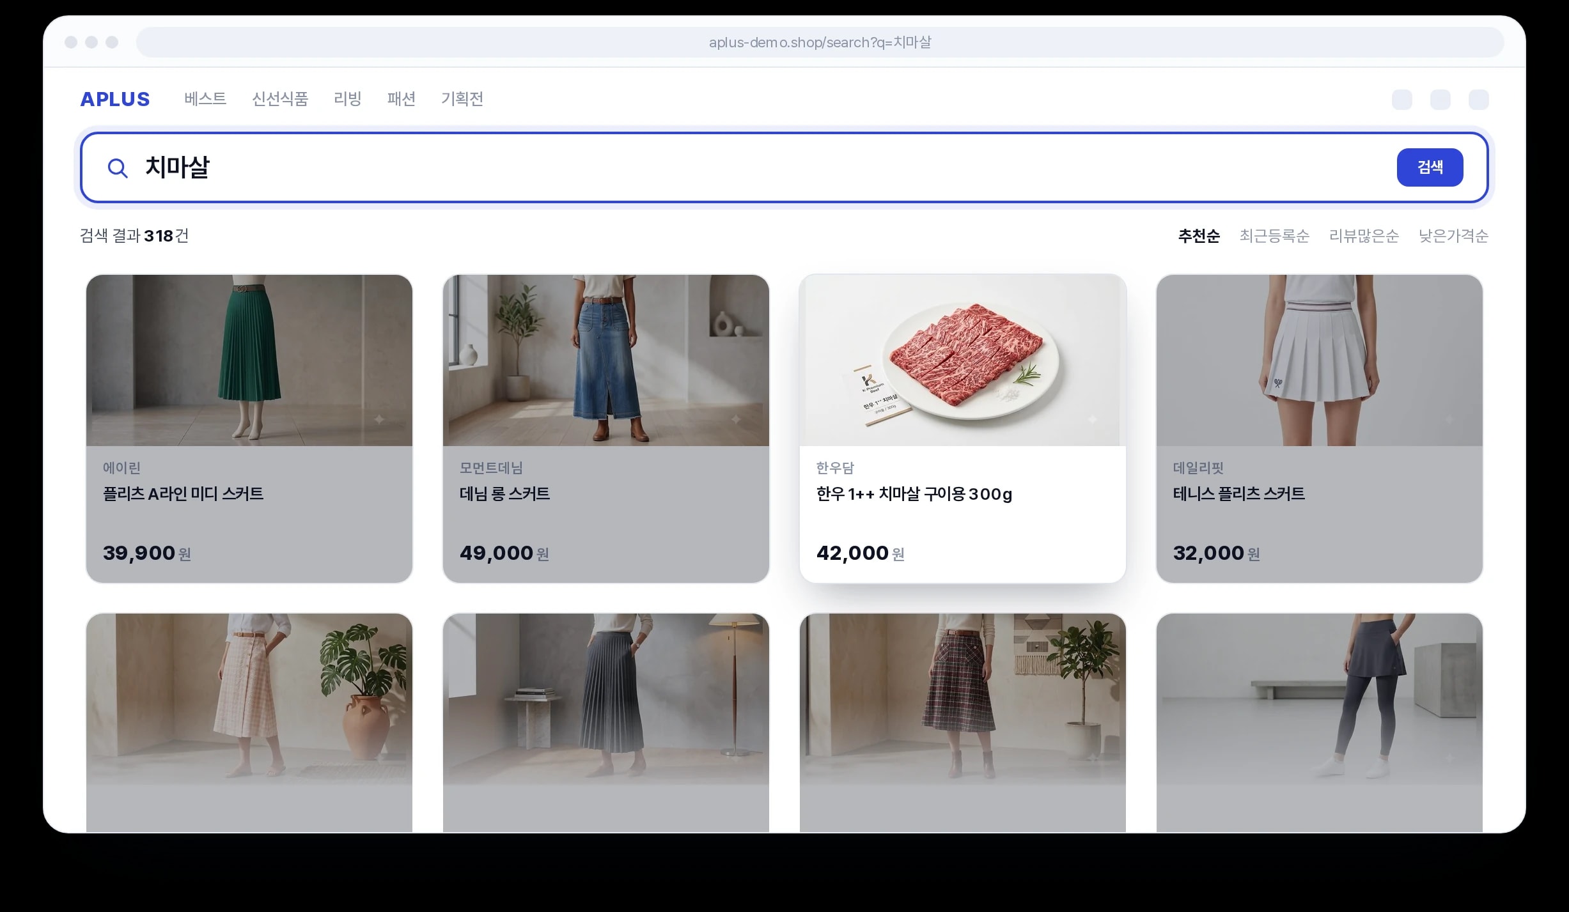The image size is (1569, 912).
Task: Click brand name 에이린
Action: [x=121, y=468]
